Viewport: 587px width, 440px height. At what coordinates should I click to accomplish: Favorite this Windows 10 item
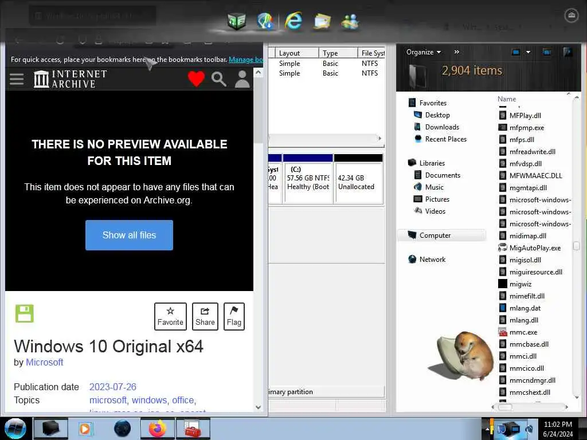pos(170,316)
